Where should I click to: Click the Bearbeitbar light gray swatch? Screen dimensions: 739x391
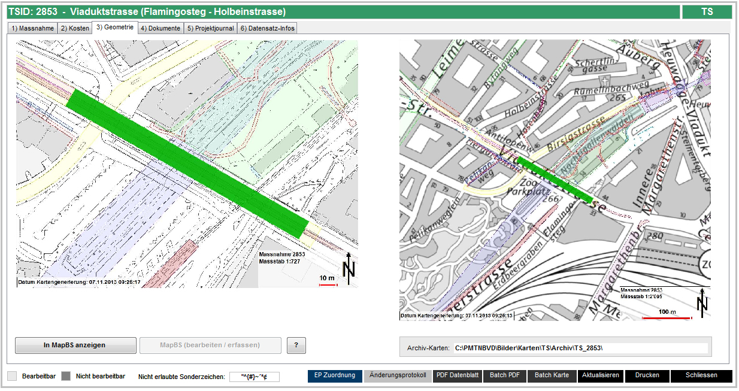coord(12,377)
